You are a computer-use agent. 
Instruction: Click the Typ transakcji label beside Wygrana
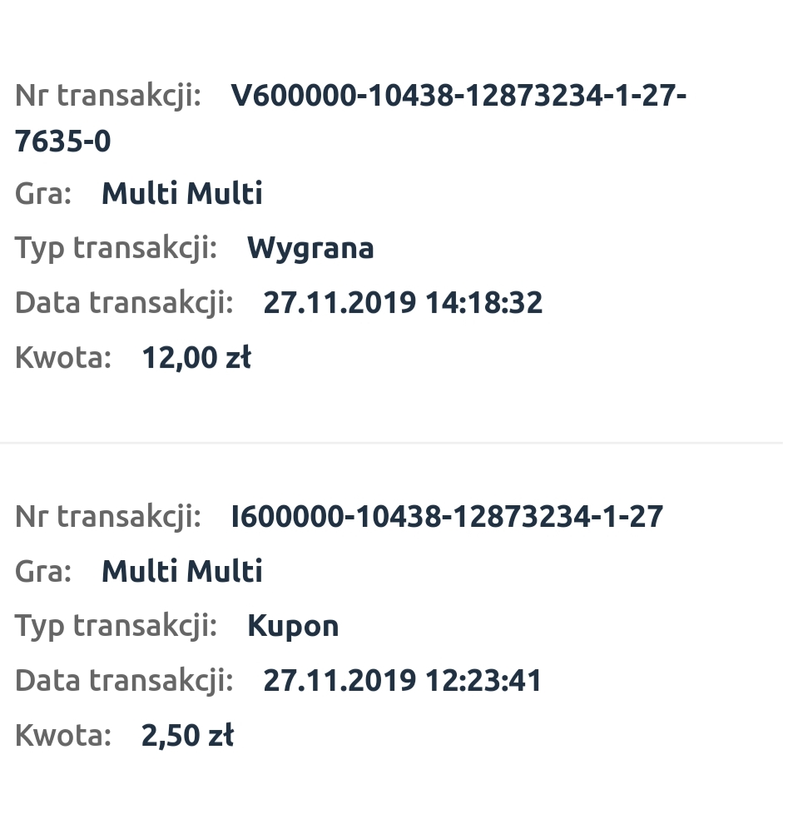116,248
